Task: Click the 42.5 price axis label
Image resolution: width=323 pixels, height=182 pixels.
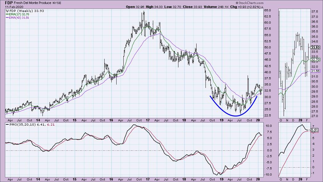Action: 267,66
